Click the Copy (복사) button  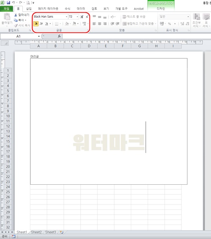19,20
